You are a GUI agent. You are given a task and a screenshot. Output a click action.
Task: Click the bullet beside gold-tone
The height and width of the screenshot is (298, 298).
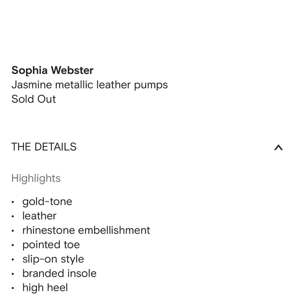pos(13,202)
